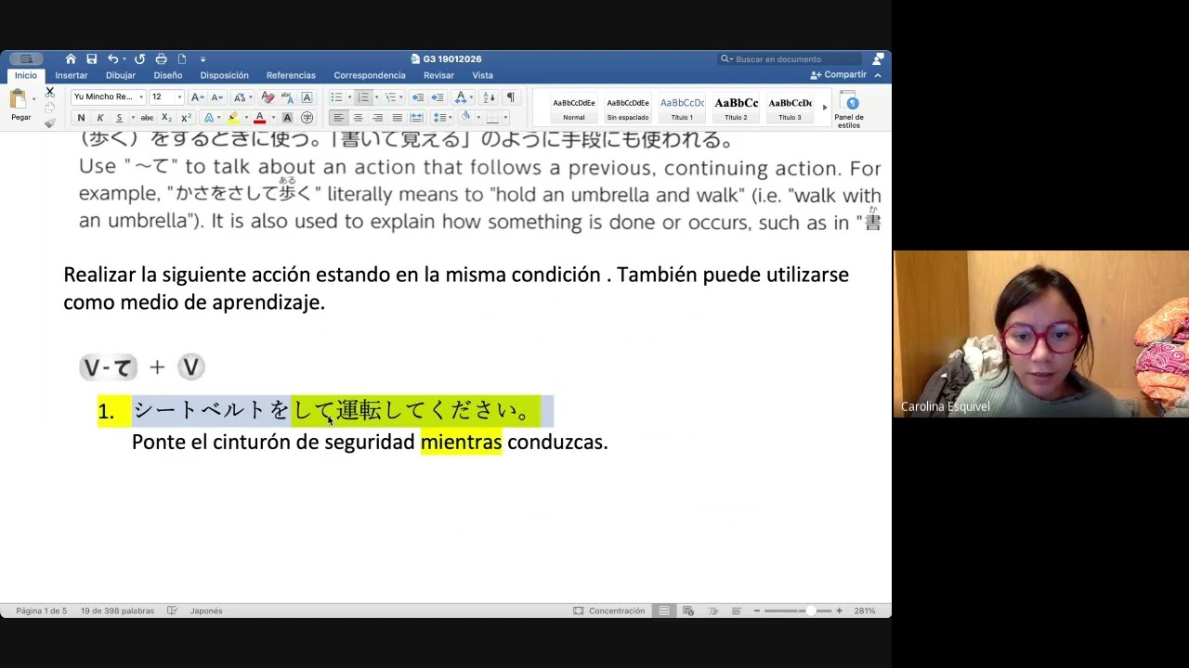Show or hide paragraph marks
This screenshot has width=1189, height=668.
(x=510, y=96)
